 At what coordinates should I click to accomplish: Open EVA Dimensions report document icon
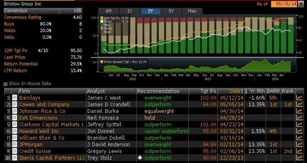15,118
